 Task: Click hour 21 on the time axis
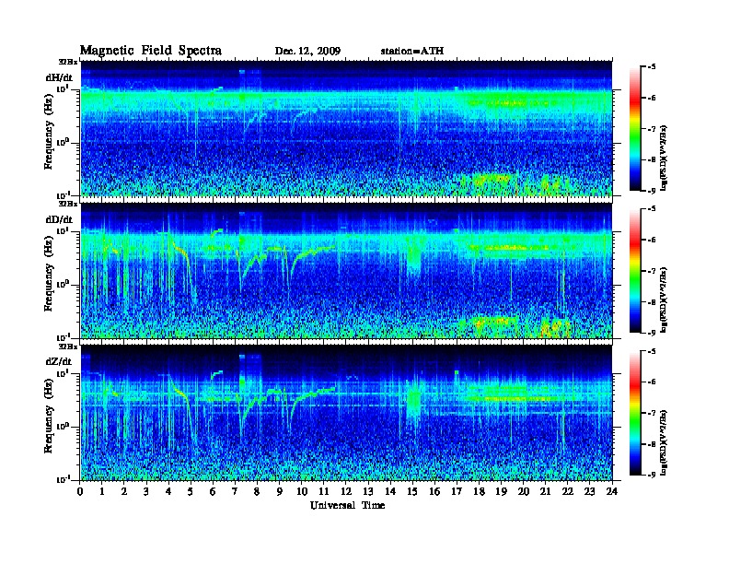pyautogui.click(x=545, y=492)
